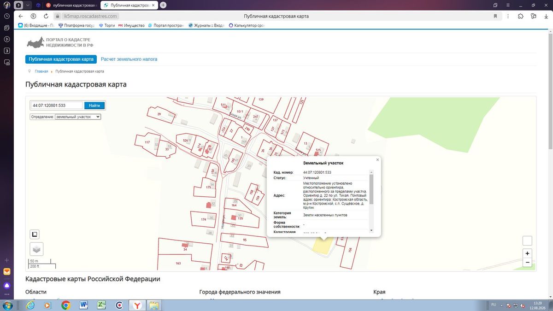The image size is (553, 311).
Task: Open a new browser tab with plus
Action: 163,5
